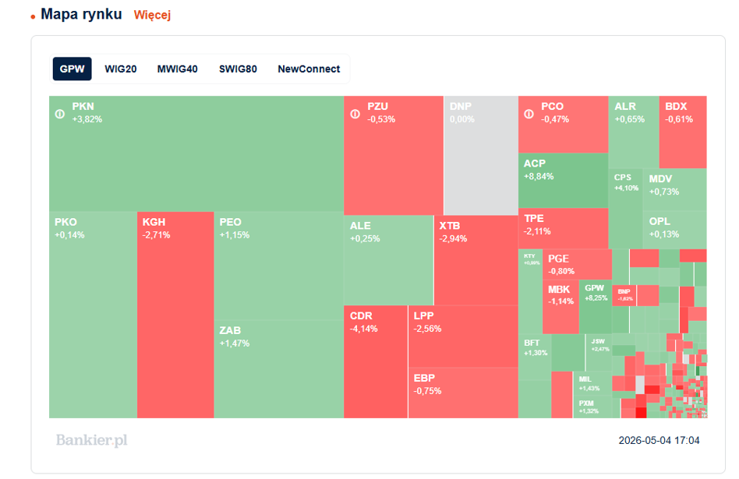Select the NewConnect tab
Screen dimensions: 739x479
click(309, 69)
